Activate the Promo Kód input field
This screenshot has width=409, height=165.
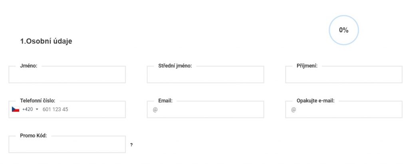click(67, 145)
